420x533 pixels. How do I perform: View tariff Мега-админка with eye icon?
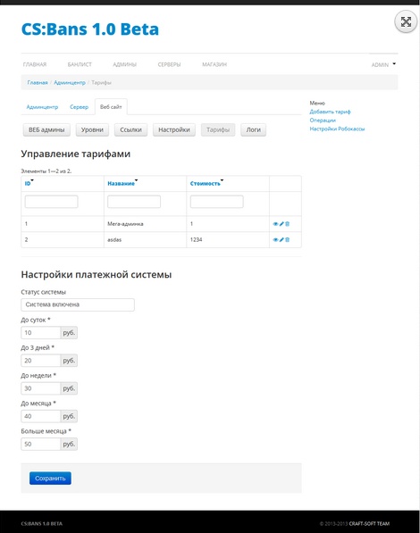[x=275, y=224]
